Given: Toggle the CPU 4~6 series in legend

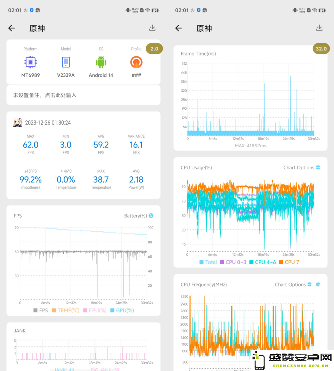Looking at the screenshot, I should (x=263, y=262).
